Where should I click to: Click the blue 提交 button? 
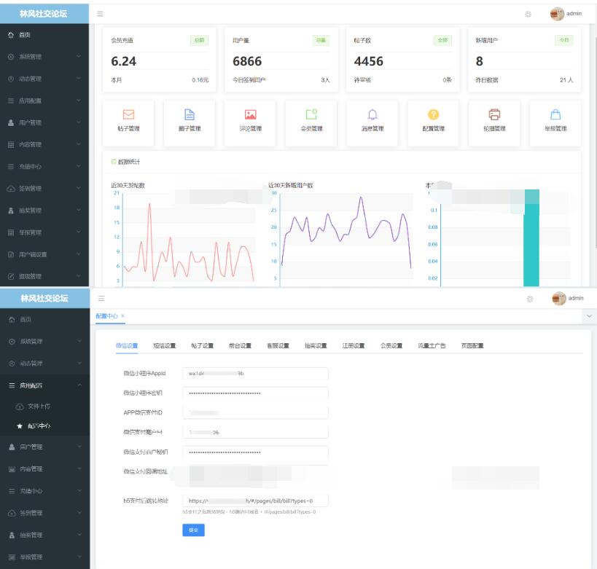coord(193,530)
